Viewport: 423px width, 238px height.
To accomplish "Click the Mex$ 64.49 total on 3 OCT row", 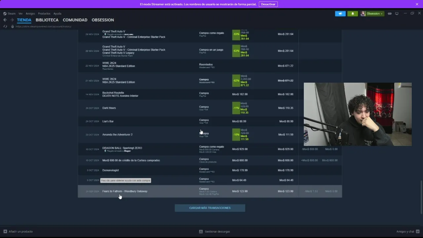I will point(286,180).
